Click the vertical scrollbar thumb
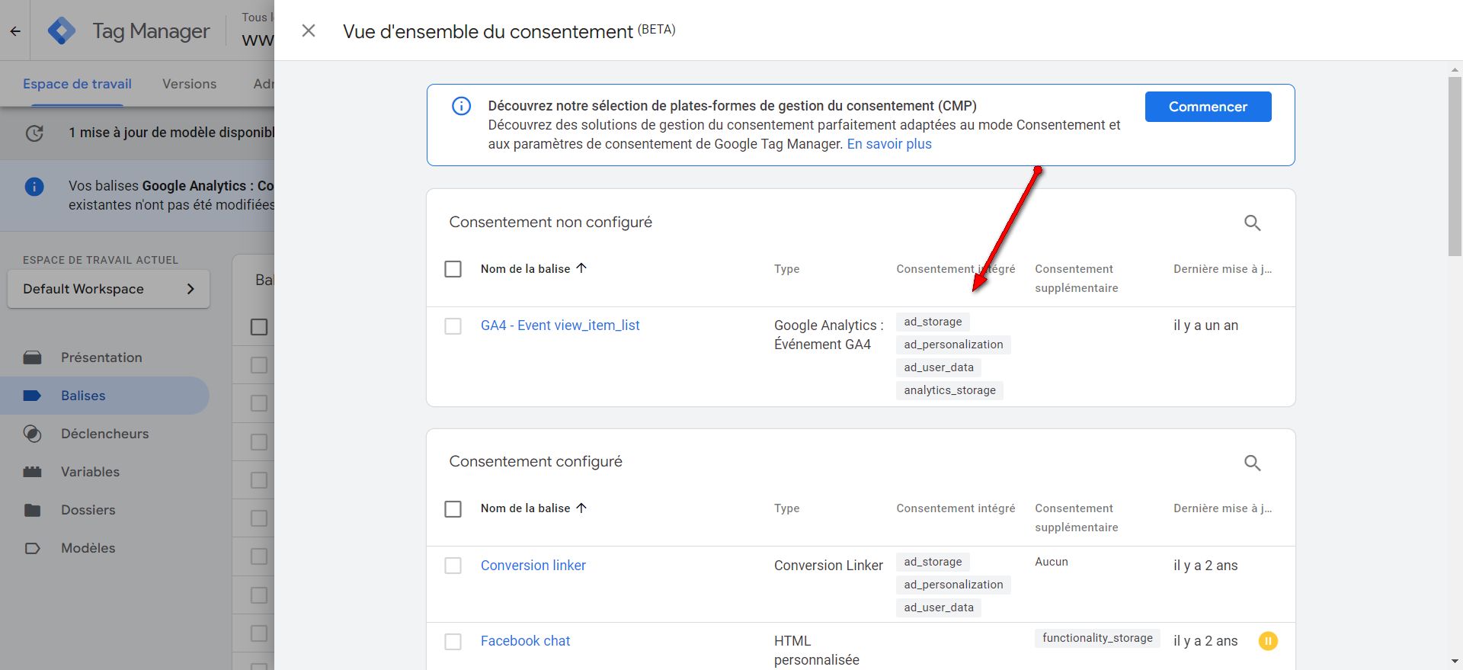Image resolution: width=1463 pixels, height=670 pixels. click(x=1455, y=164)
